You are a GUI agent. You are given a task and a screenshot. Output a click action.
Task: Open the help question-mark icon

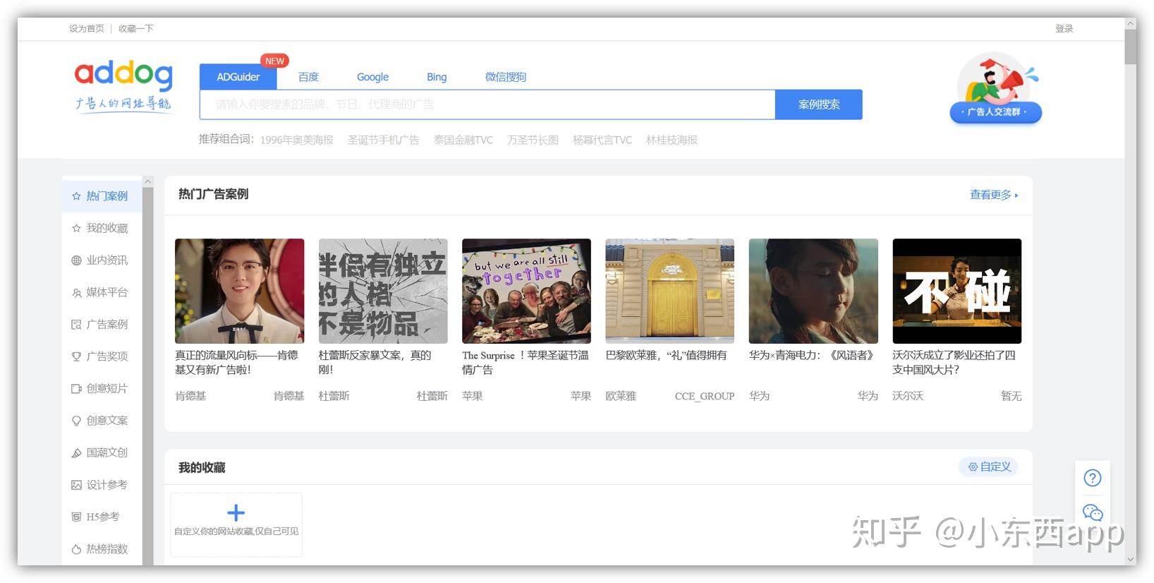click(1092, 478)
